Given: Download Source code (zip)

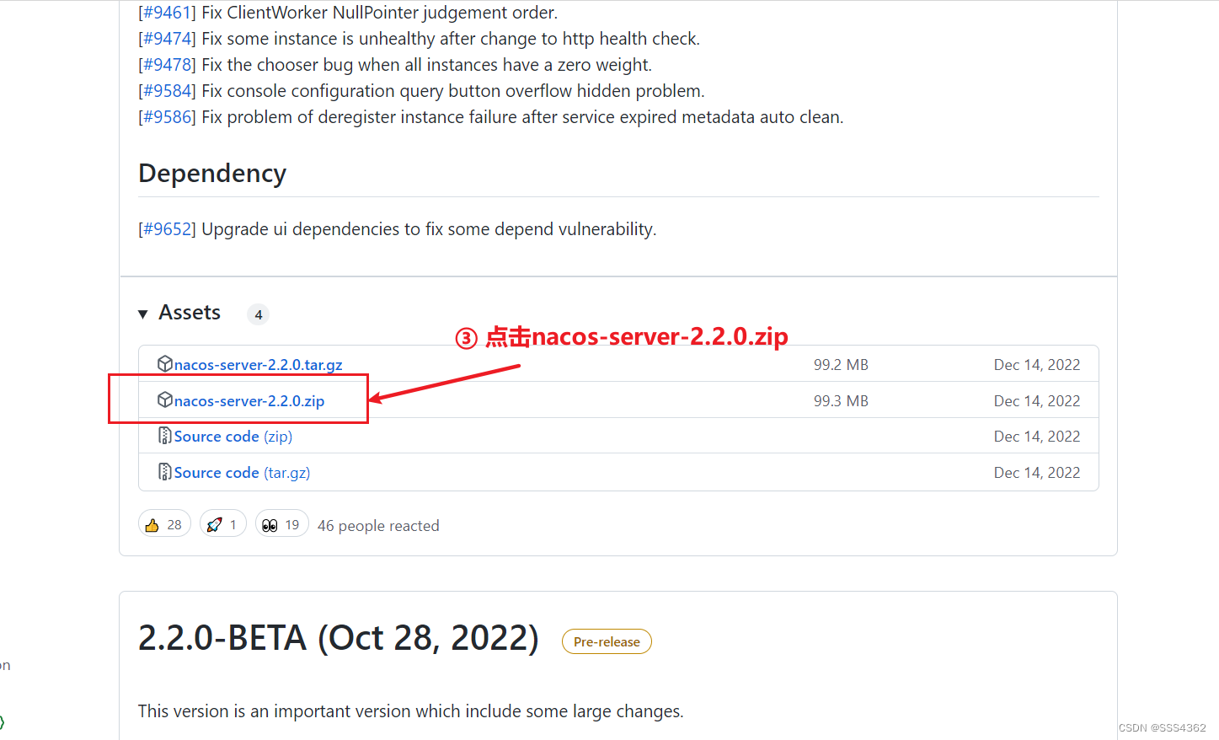Looking at the screenshot, I should (233, 437).
